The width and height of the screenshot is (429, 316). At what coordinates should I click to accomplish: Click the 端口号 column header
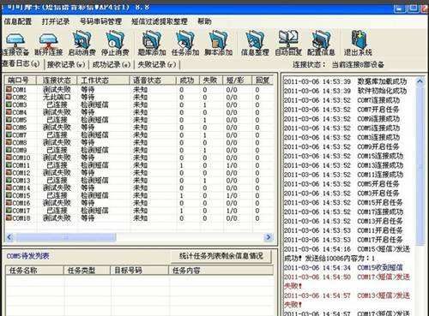pyautogui.click(x=21, y=80)
